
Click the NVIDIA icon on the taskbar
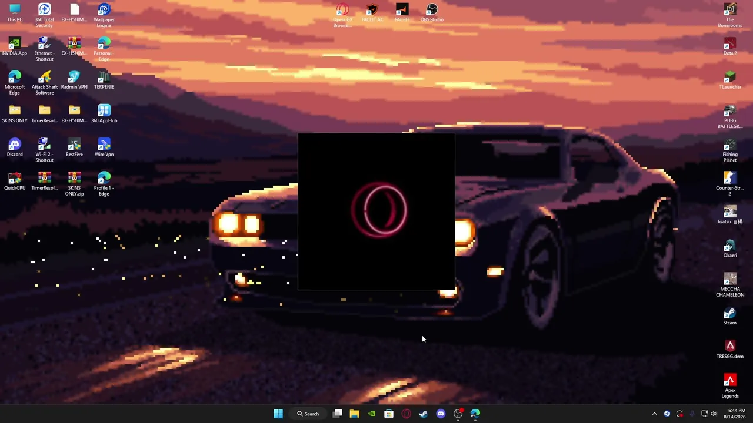(x=372, y=414)
